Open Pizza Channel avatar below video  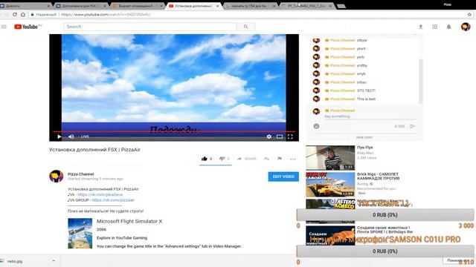point(57,177)
